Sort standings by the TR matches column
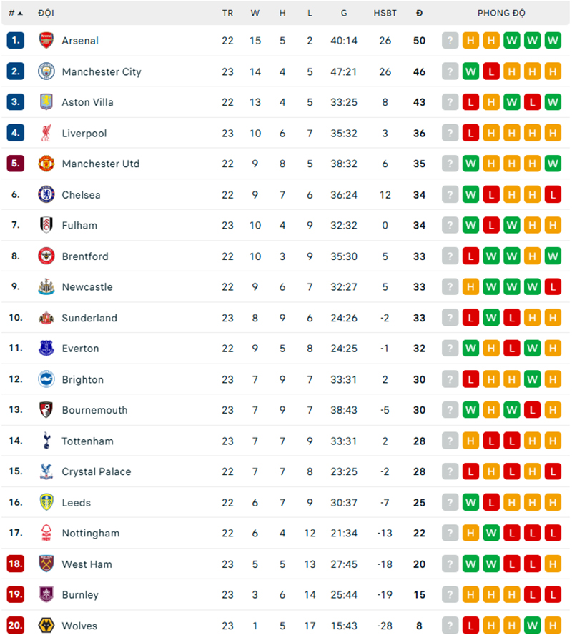Image resolution: width=572 pixels, height=640 pixels. 227,13
